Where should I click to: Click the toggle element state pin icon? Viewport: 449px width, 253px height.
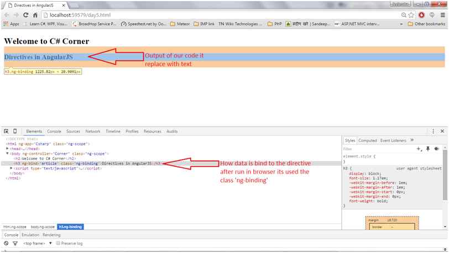pos(428,149)
